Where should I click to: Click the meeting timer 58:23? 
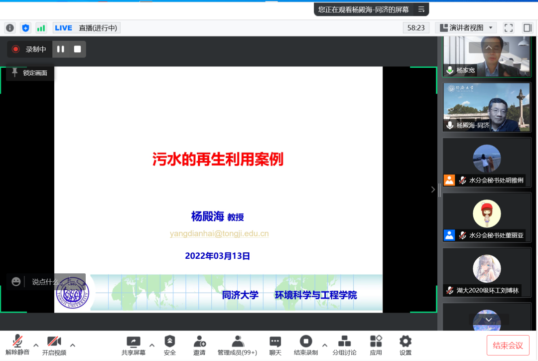tap(416, 28)
